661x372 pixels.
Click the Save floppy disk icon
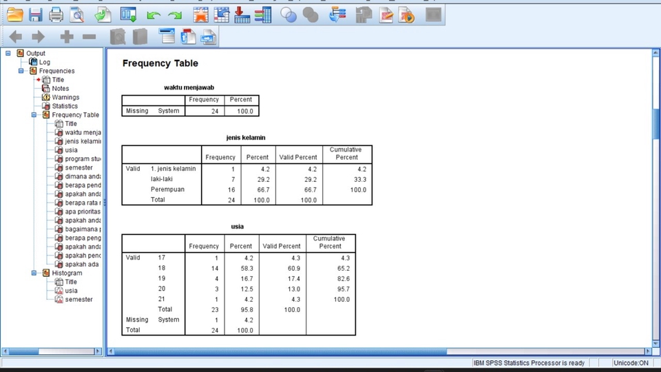(35, 14)
